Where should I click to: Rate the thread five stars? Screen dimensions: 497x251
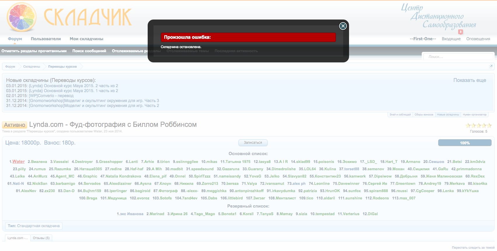click(x=489, y=126)
